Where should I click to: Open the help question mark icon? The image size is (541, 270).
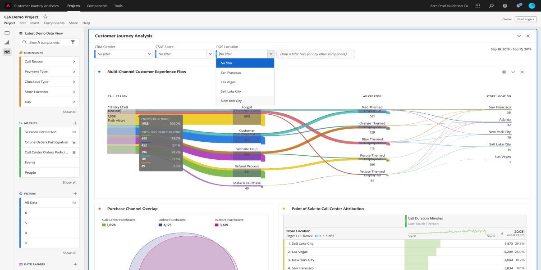[x=505, y=6]
